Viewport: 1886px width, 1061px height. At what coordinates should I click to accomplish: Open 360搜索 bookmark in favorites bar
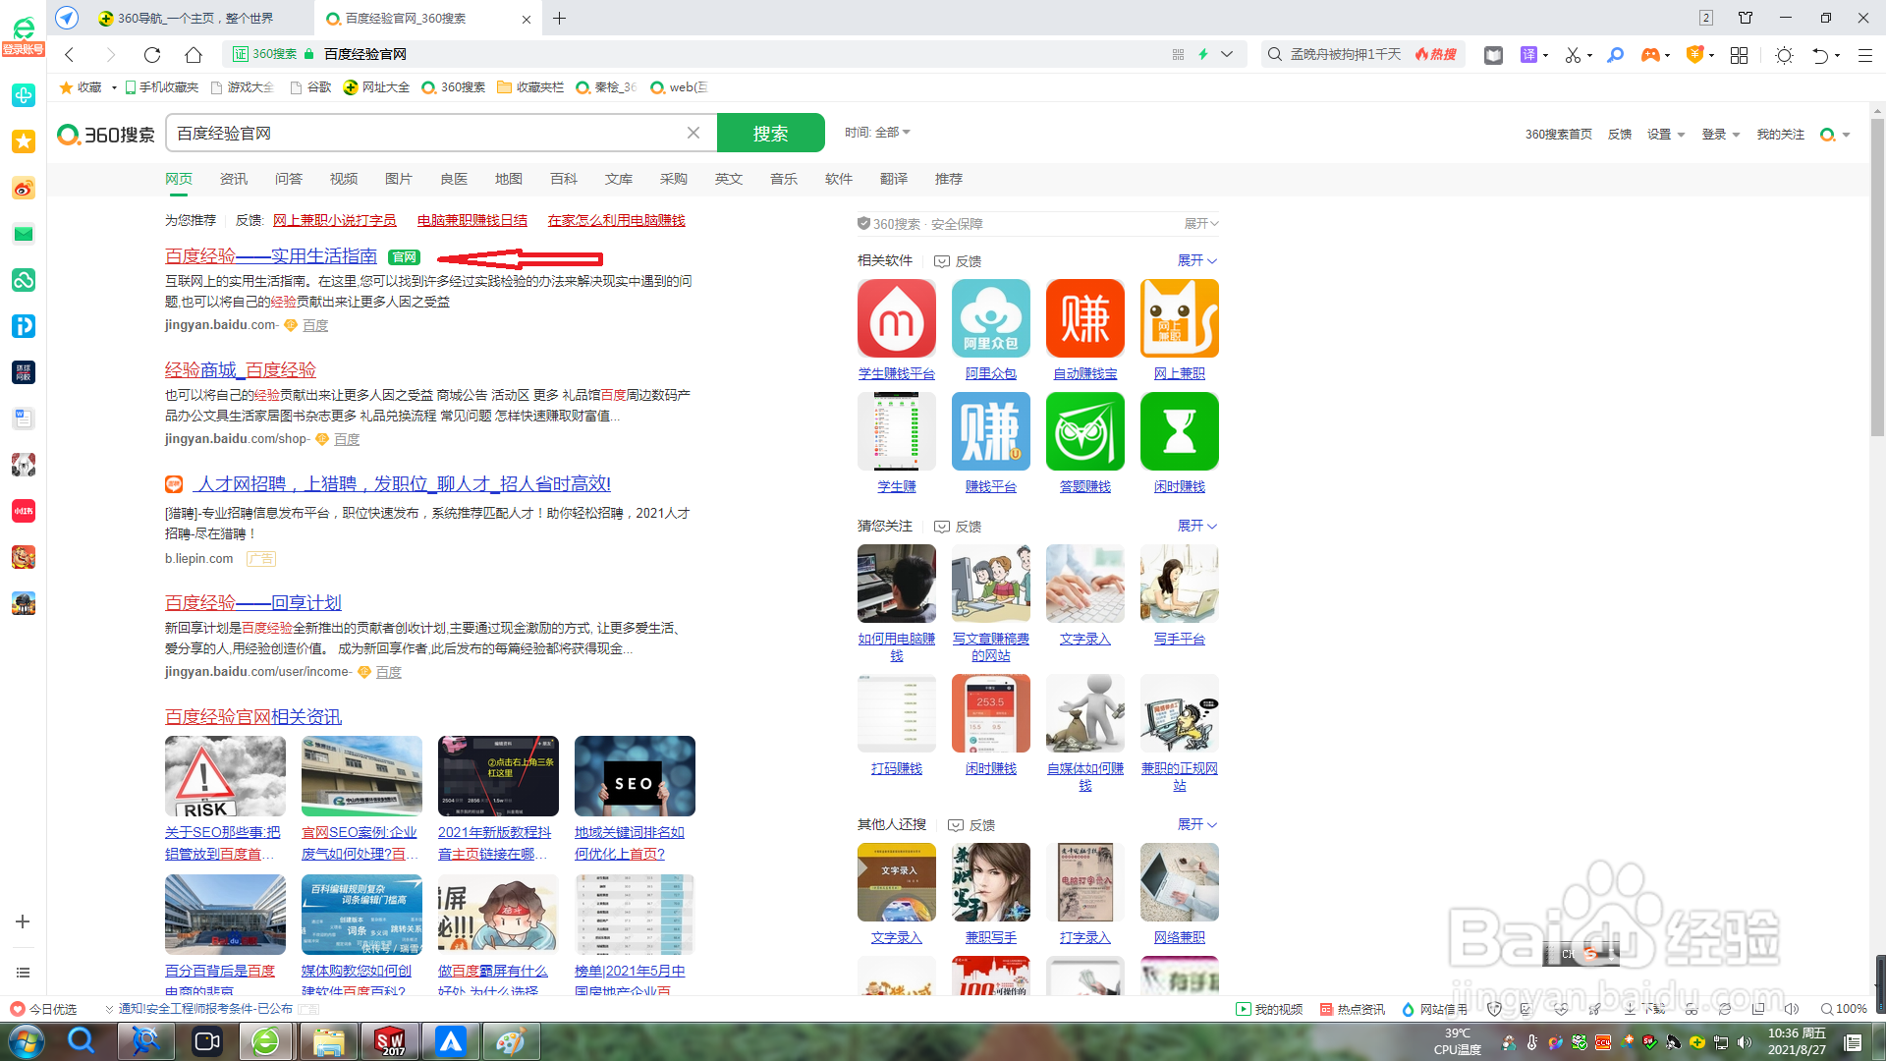[454, 87]
